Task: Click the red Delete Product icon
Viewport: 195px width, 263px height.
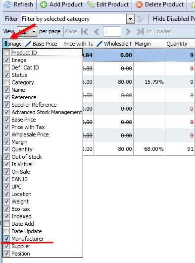Action: [x=139, y=4]
